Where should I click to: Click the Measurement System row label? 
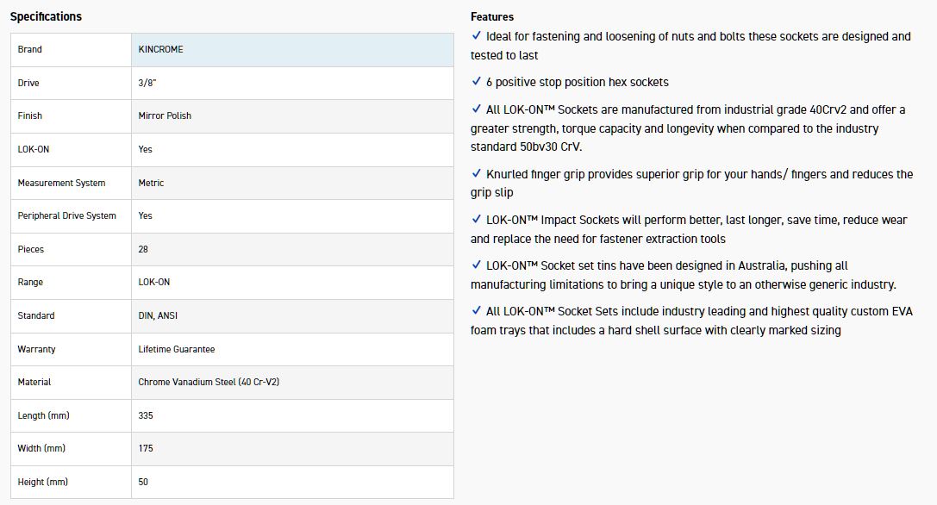point(61,183)
